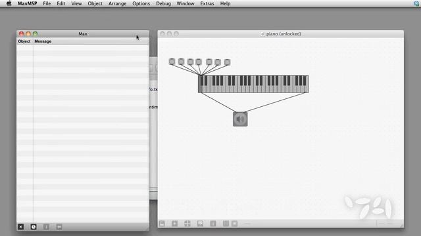The image size is (421, 236).
Task: Click the Object column header in Max window
Action: 24,41
